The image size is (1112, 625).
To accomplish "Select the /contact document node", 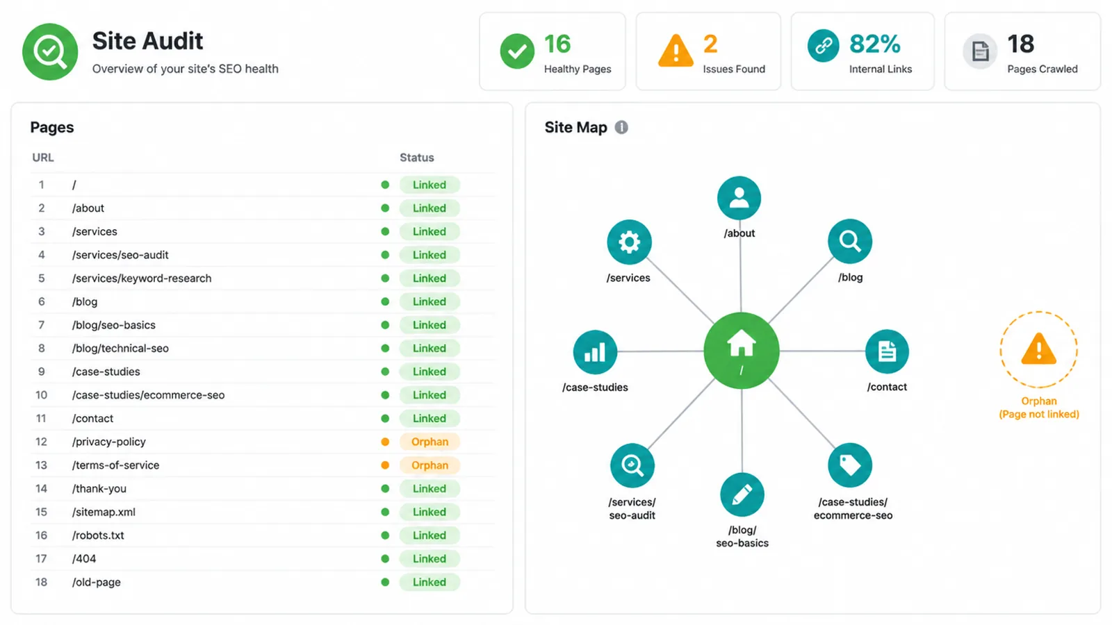I will (887, 351).
